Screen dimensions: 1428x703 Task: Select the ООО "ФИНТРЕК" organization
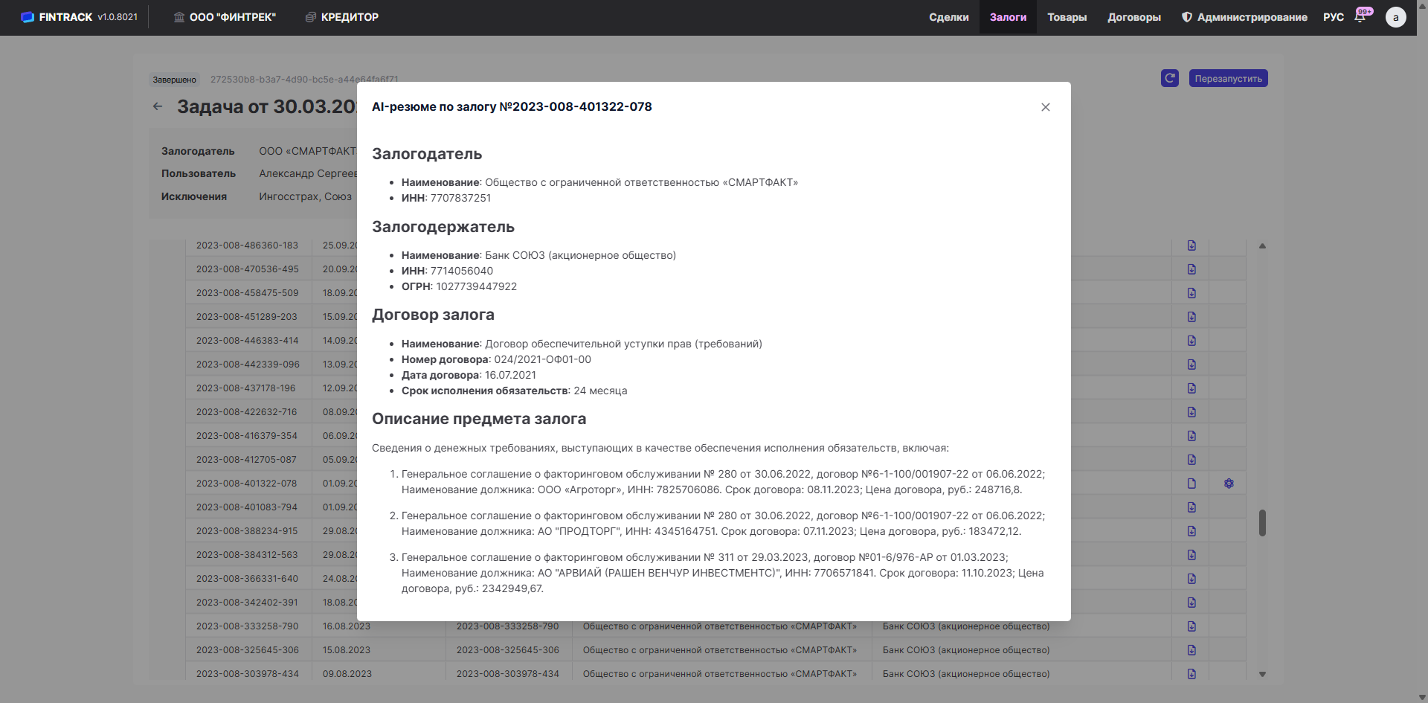point(225,17)
